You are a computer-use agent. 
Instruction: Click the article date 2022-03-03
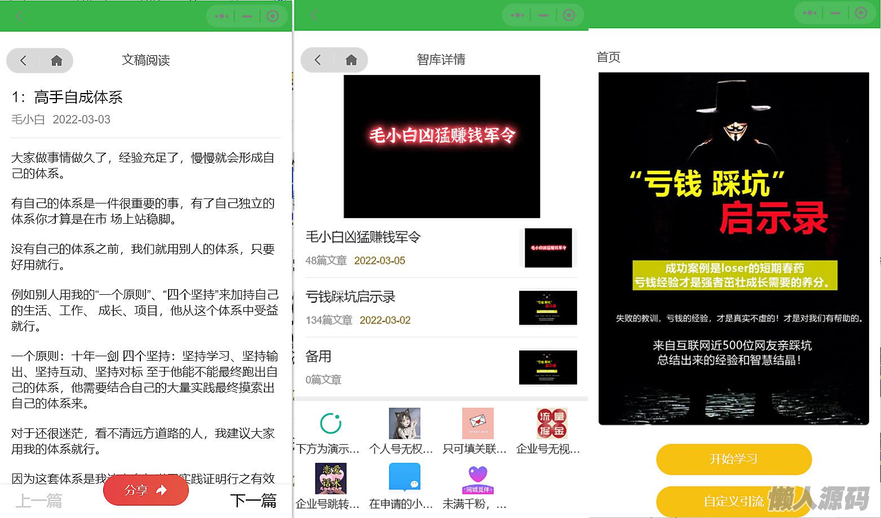82,119
